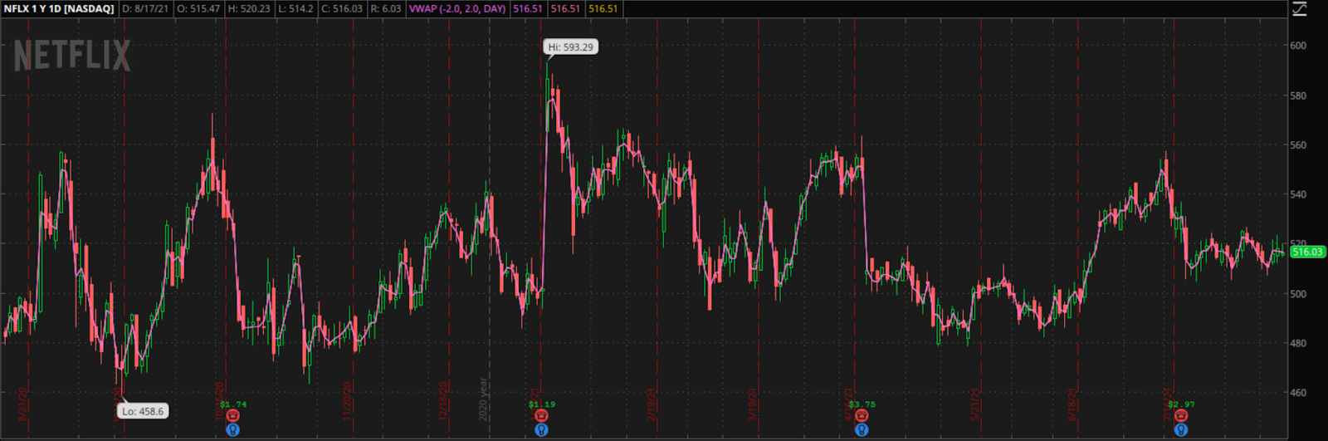Click the earnings phone icon under $3.75
Image resolution: width=1328 pixels, height=441 pixels.
(862, 416)
